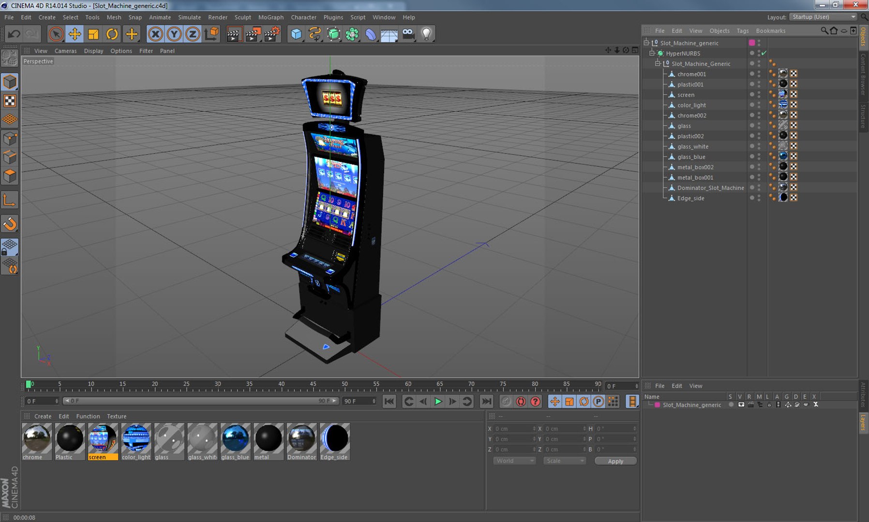
Task: Open the Layout dropdown
Action: pyautogui.click(x=824, y=17)
